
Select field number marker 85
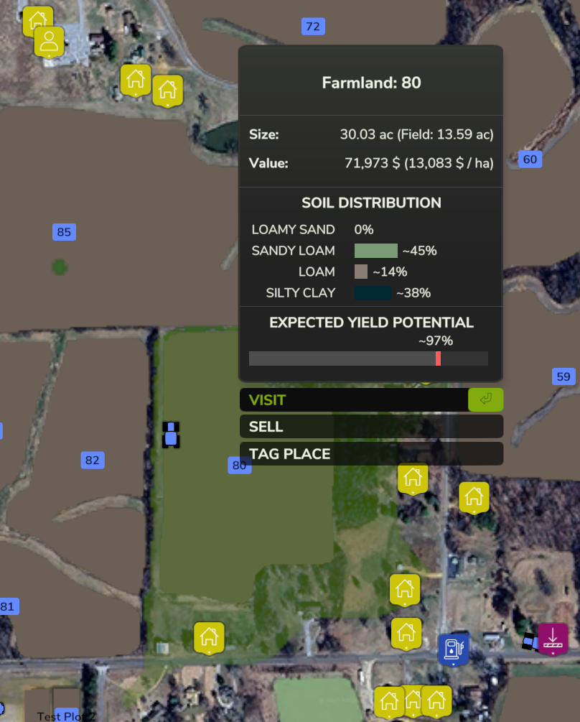[64, 232]
